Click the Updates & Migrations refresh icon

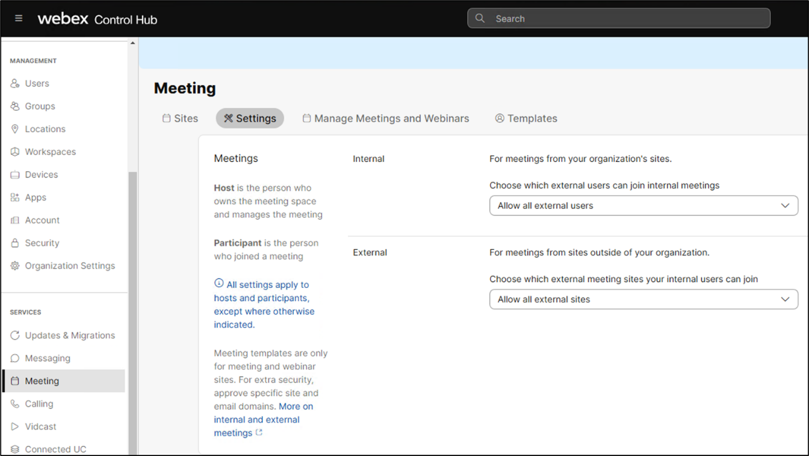(15, 336)
